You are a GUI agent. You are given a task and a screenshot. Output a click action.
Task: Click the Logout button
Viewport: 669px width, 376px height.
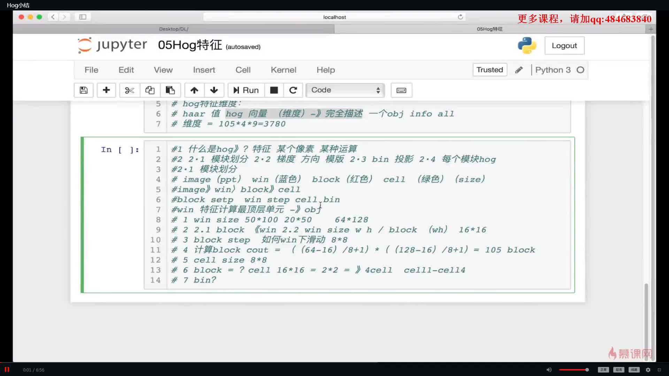(x=564, y=46)
